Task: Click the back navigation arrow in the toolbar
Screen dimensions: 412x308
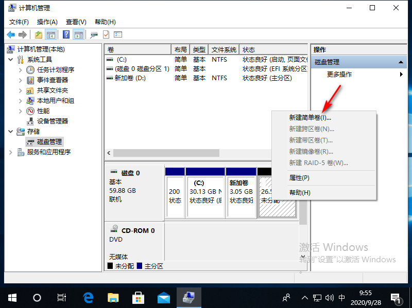Action: click(10, 34)
